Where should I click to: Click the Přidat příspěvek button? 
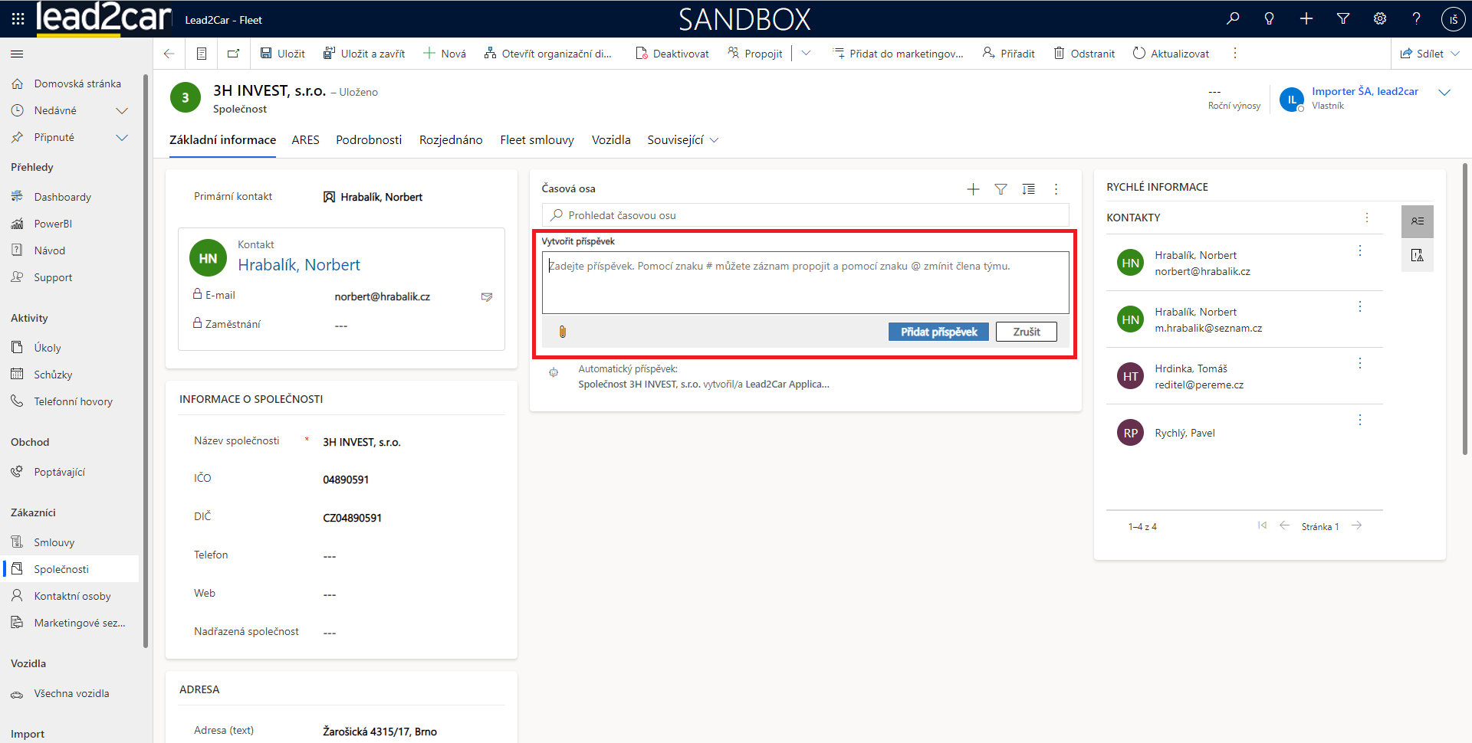[x=938, y=332]
